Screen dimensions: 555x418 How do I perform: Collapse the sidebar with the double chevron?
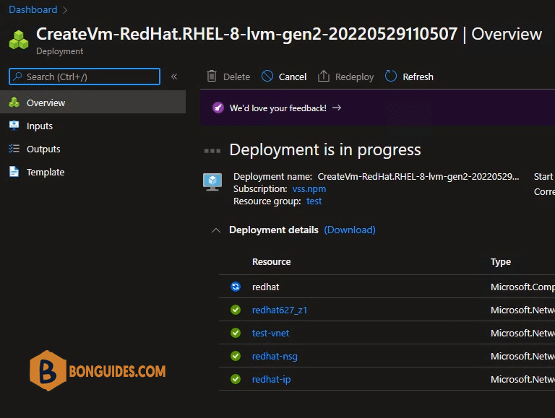pyautogui.click(x=174, y=77)
